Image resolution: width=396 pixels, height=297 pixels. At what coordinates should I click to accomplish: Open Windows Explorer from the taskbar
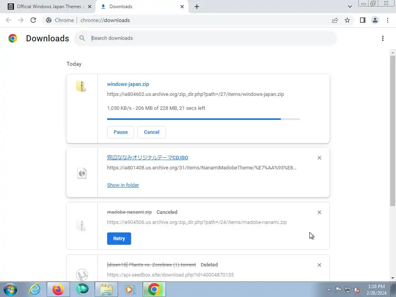(106, 289)
